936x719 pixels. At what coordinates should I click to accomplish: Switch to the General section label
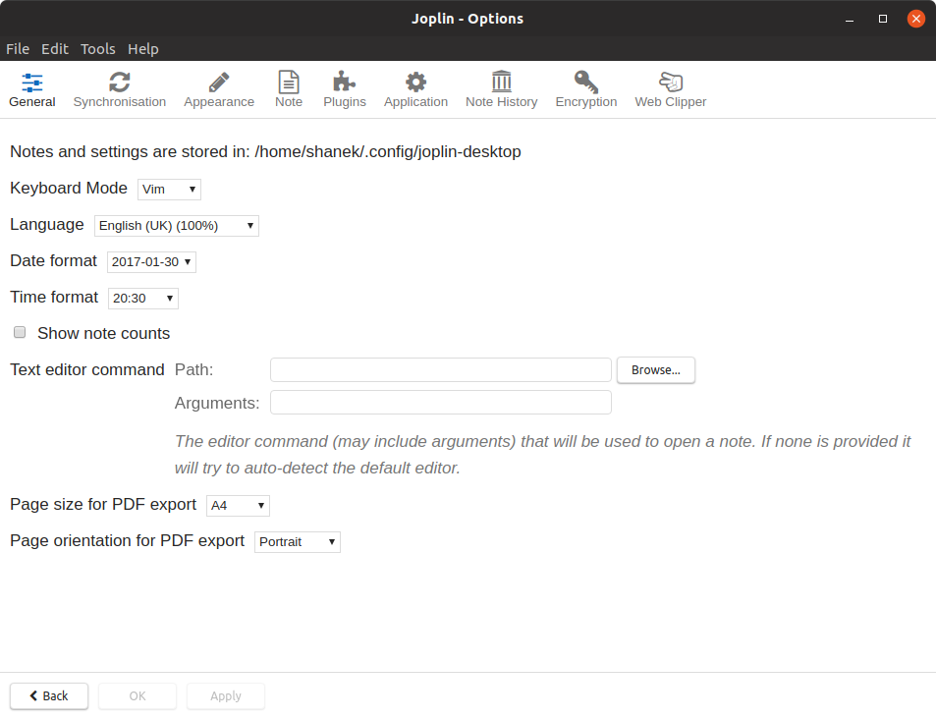click(32, 102)
